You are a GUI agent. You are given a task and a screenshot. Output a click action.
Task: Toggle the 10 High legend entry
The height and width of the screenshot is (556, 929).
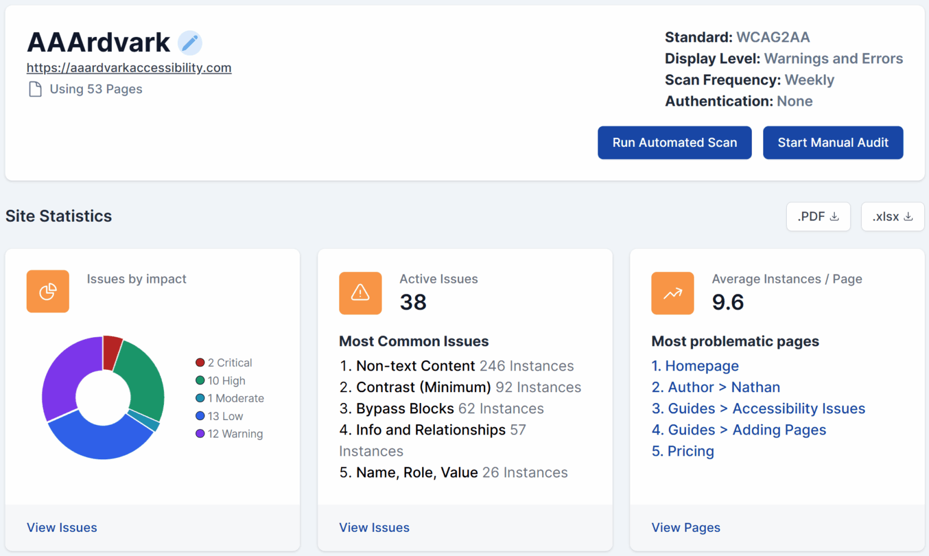click(221, 380)
